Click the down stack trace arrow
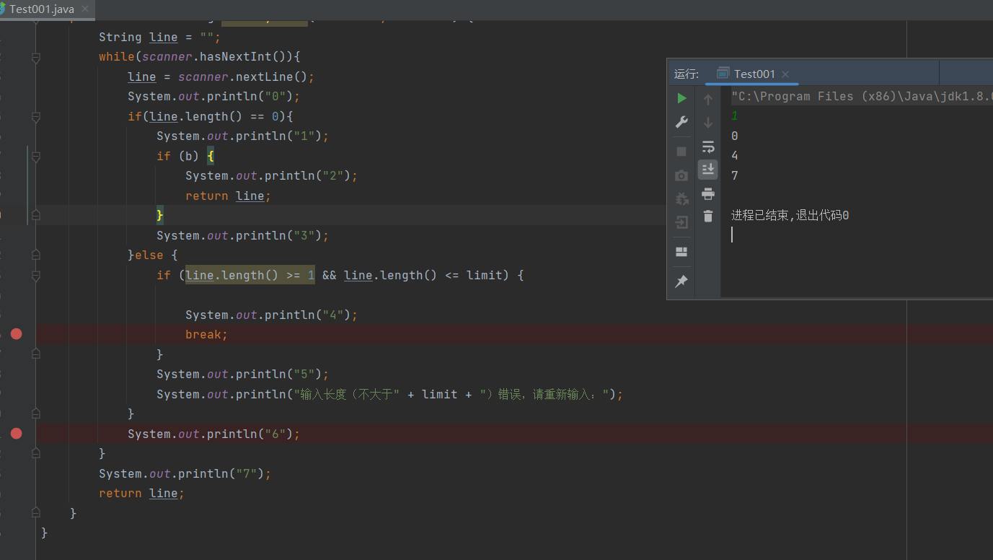 [x=708, y=123]
